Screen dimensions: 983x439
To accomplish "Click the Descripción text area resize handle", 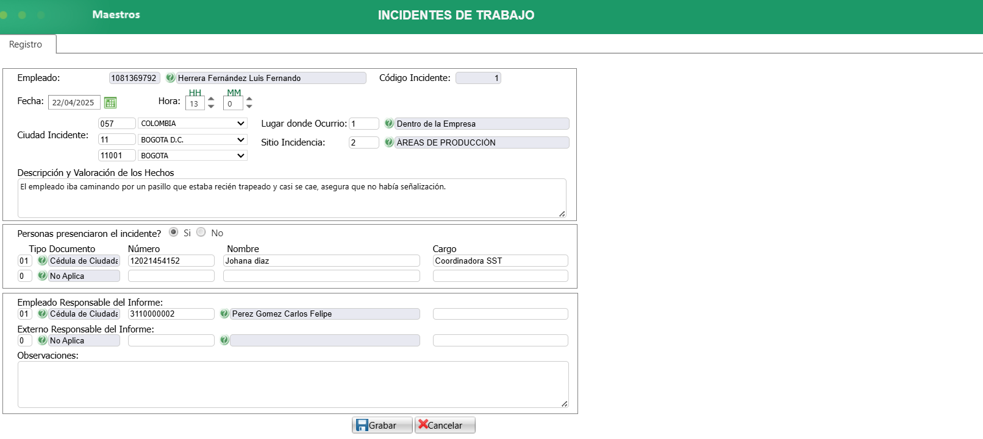I will point(562,214).
